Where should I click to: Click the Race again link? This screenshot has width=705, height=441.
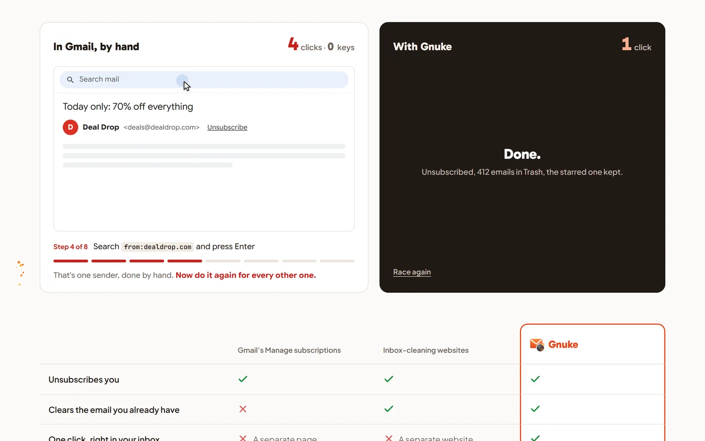[412, 272]
